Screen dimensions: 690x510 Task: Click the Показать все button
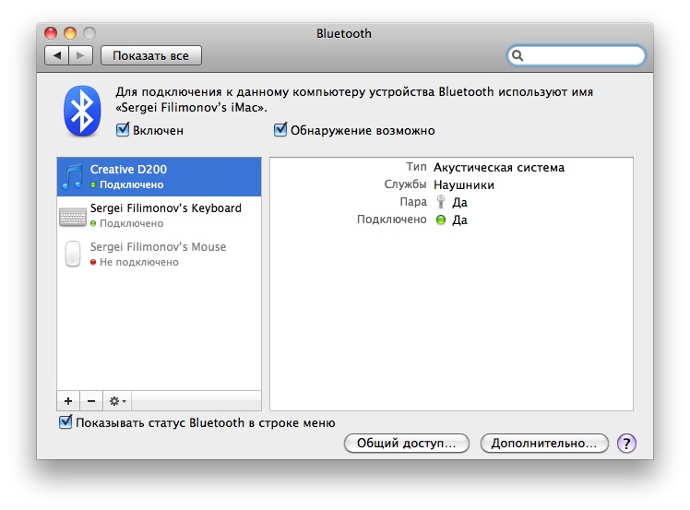[151, 55]
